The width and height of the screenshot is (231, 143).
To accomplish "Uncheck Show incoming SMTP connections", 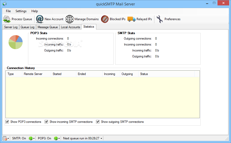I will click(46, 122).
